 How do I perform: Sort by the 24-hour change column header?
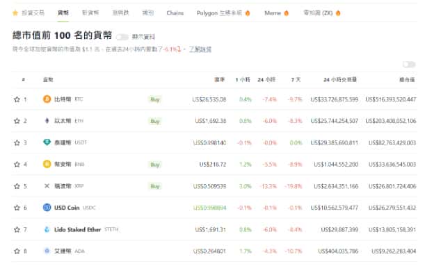coord(266,80)
